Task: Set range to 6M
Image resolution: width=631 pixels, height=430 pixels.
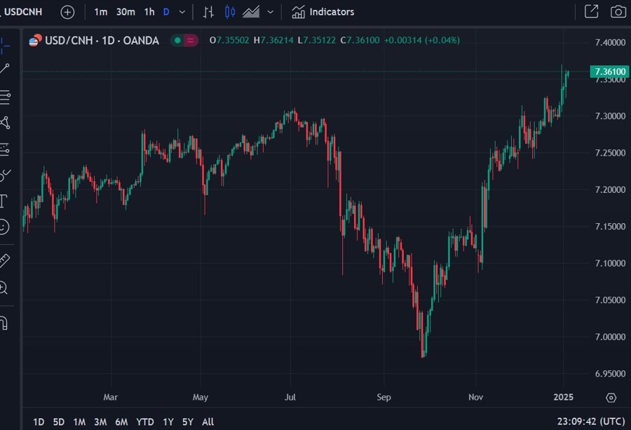Action: coord(121,422)
